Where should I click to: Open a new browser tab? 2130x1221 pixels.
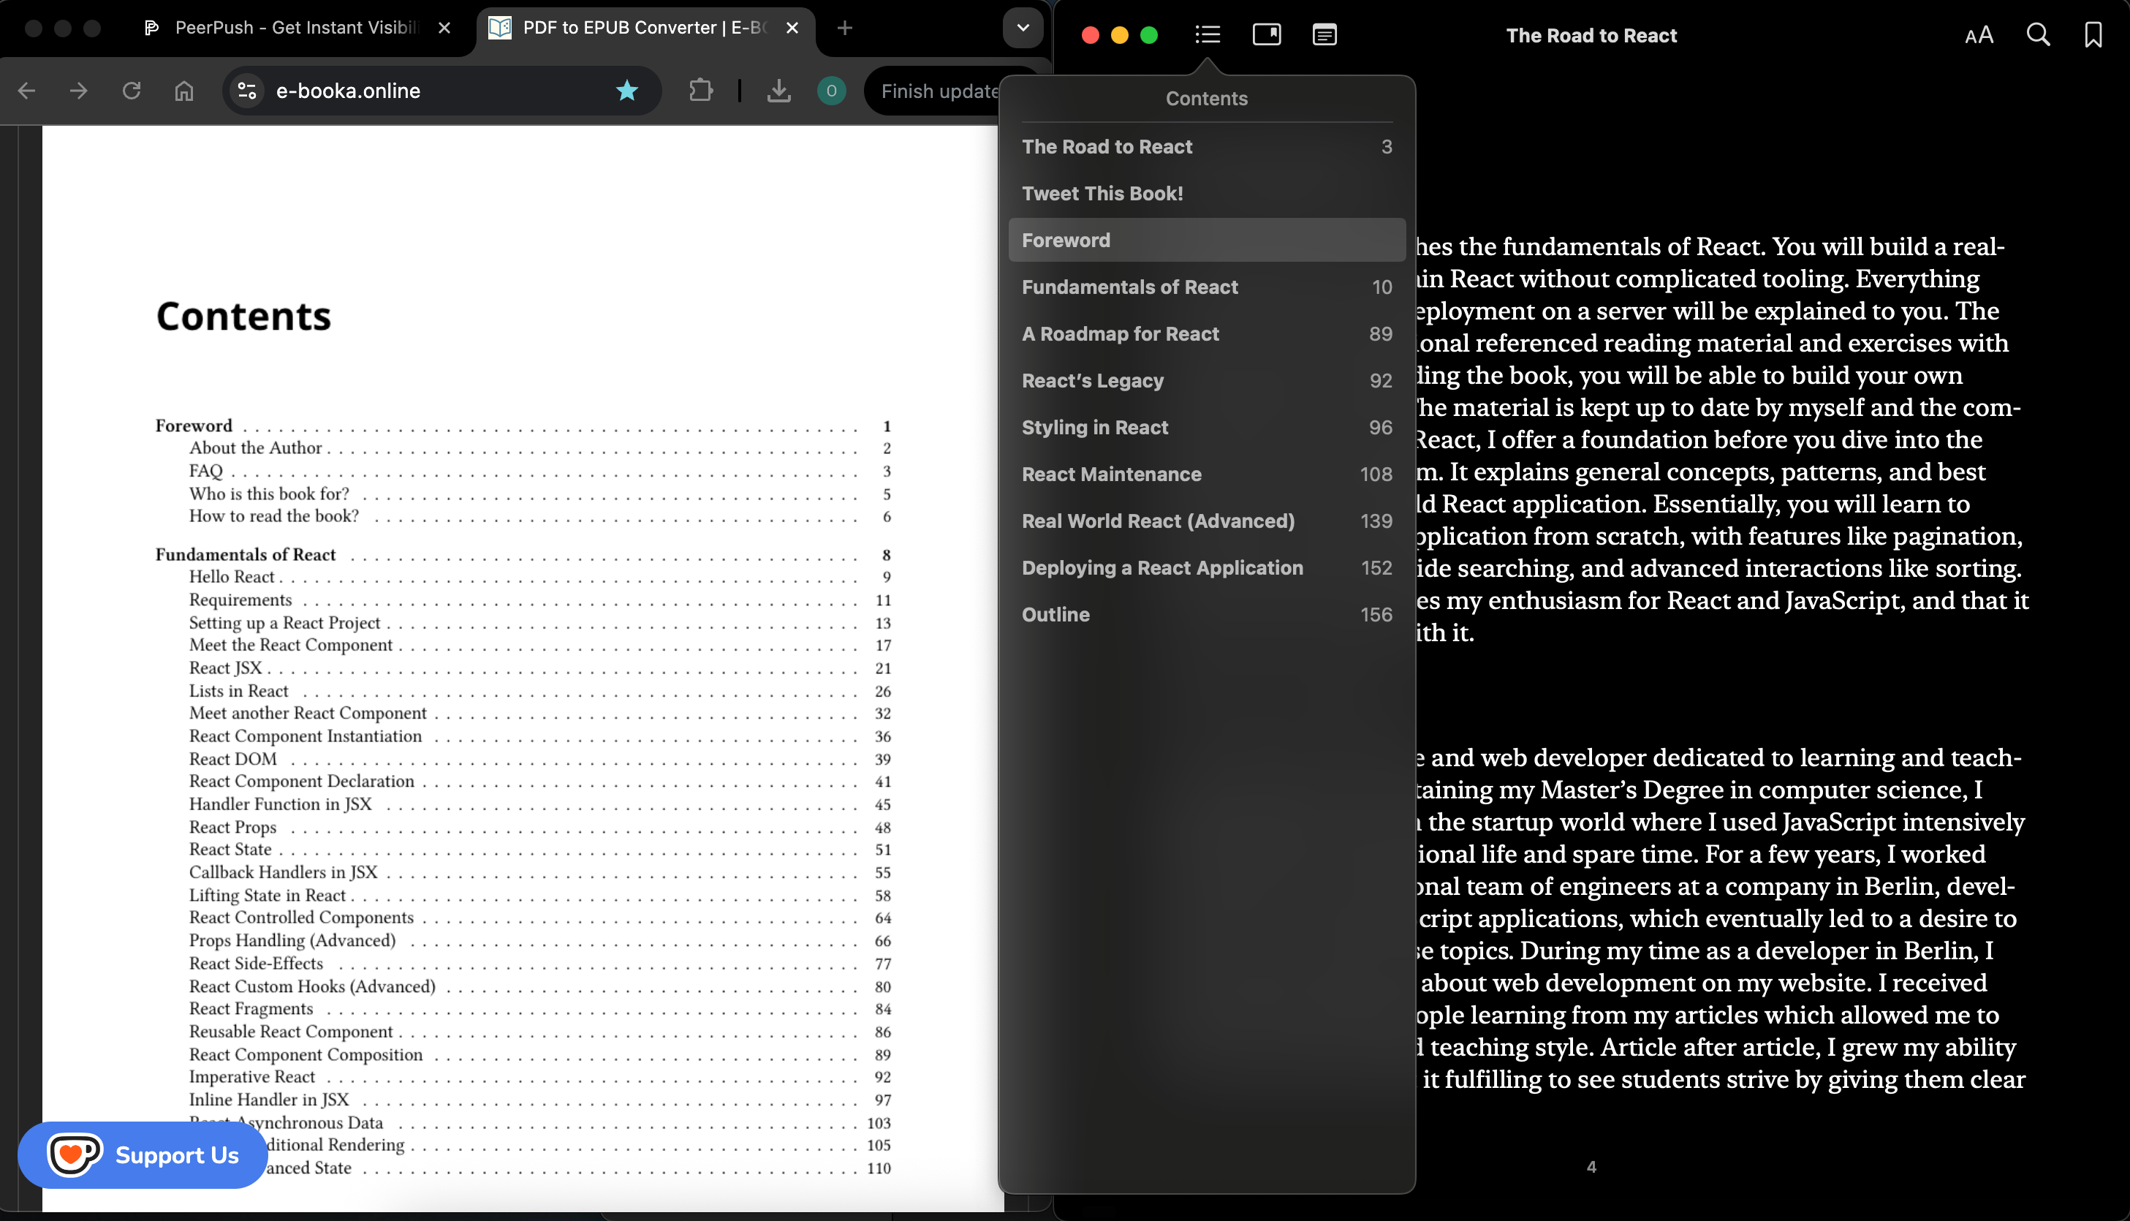click(x=845, y=28)
